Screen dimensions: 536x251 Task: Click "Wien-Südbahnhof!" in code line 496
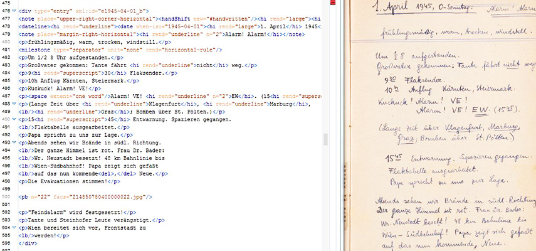pyautogui.click(x=60, y=166)
